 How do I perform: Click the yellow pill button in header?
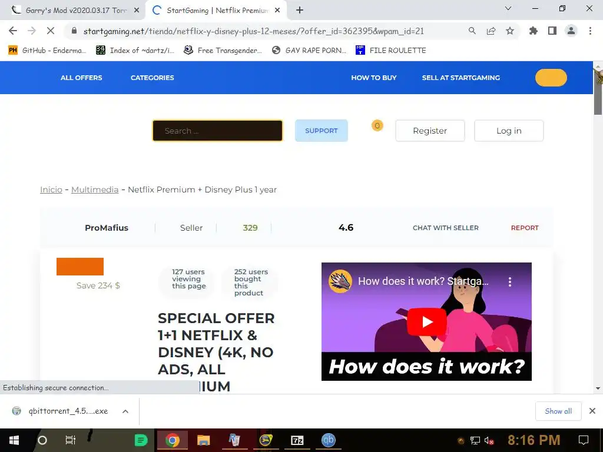click(551, 78)
